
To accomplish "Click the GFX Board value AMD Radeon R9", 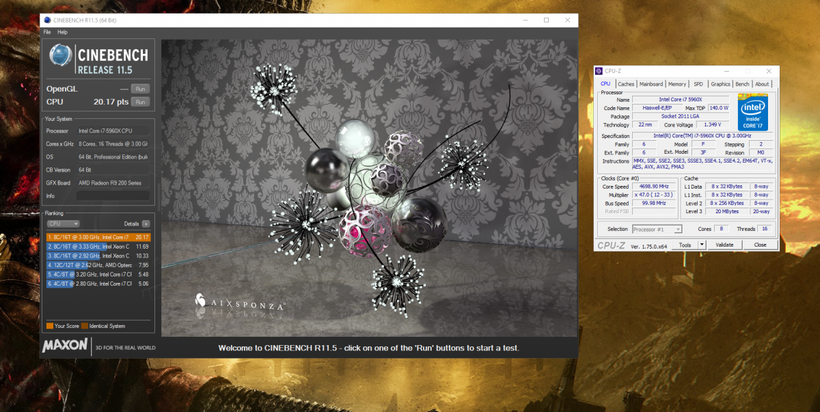I will [x=113, y=182].
